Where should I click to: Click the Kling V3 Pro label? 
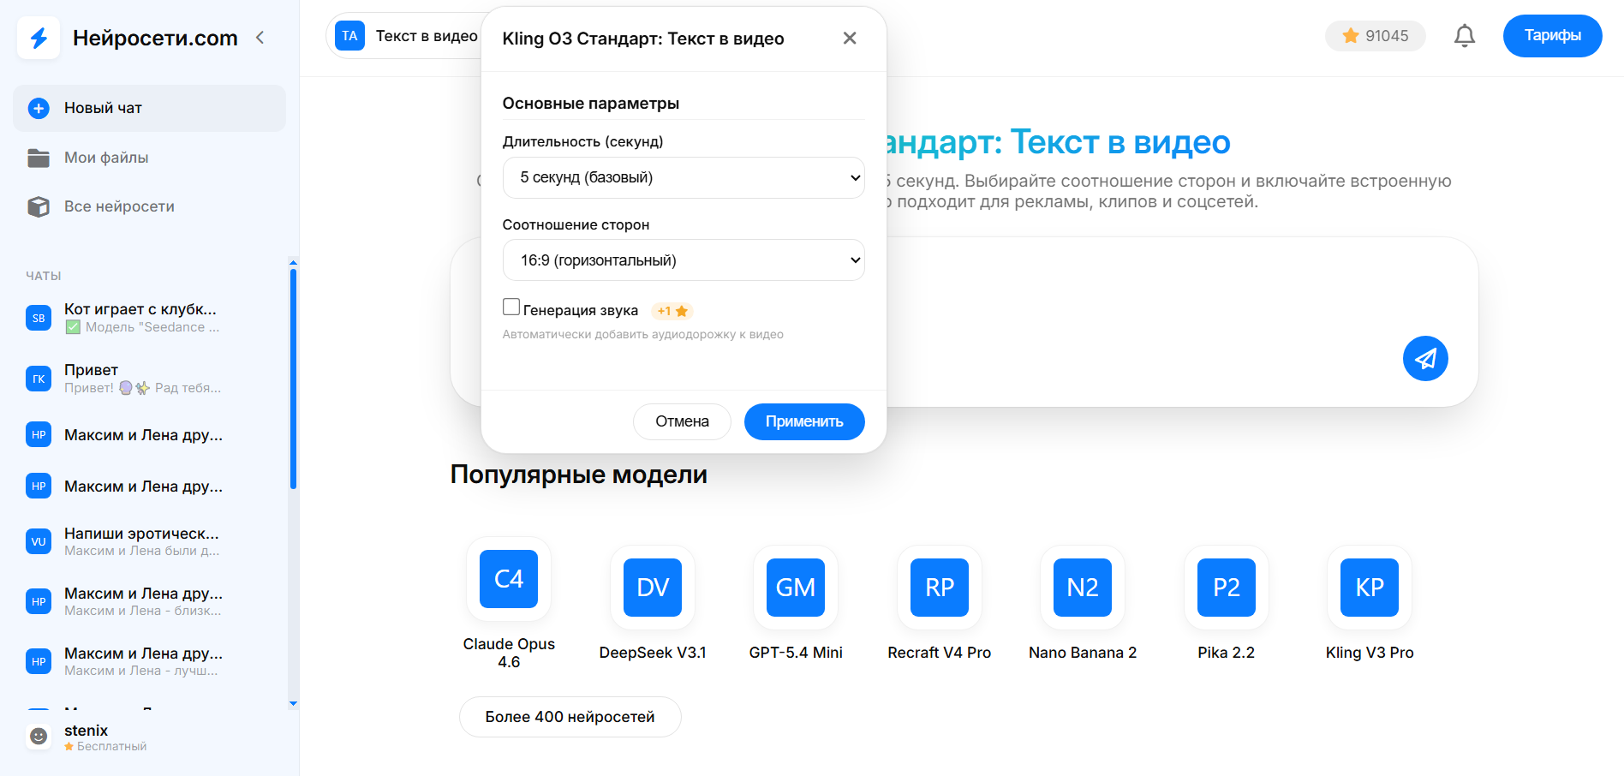(x=1370, y=653)
